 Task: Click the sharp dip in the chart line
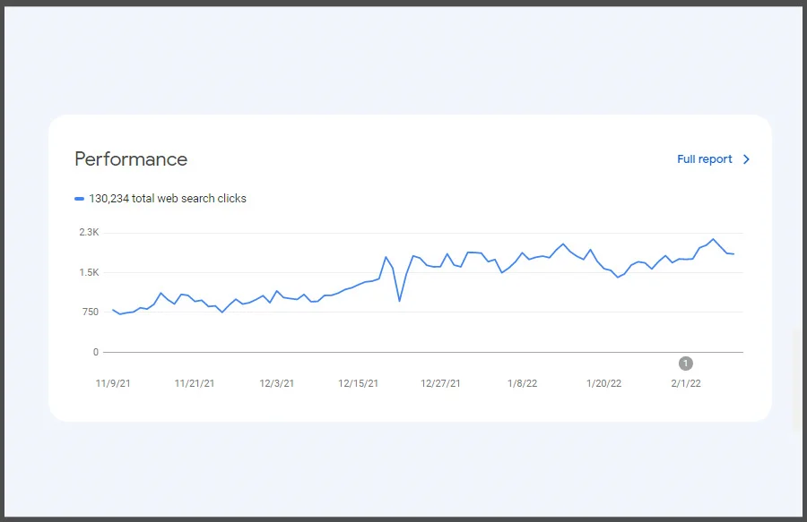[x=399, y=300]
